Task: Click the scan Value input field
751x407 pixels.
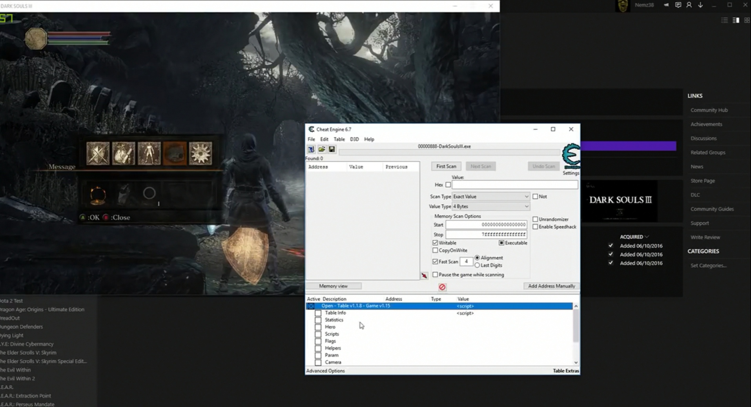Action: (515, 184)
